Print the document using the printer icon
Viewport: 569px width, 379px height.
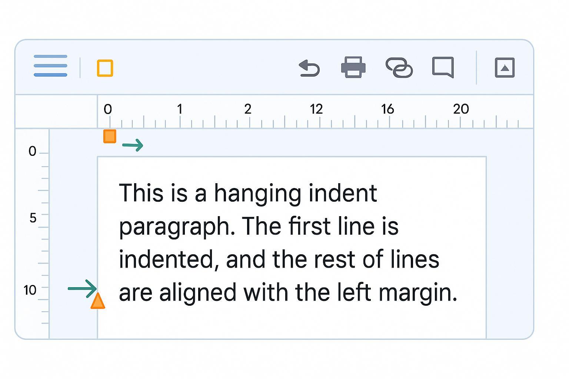pos(353,67)
